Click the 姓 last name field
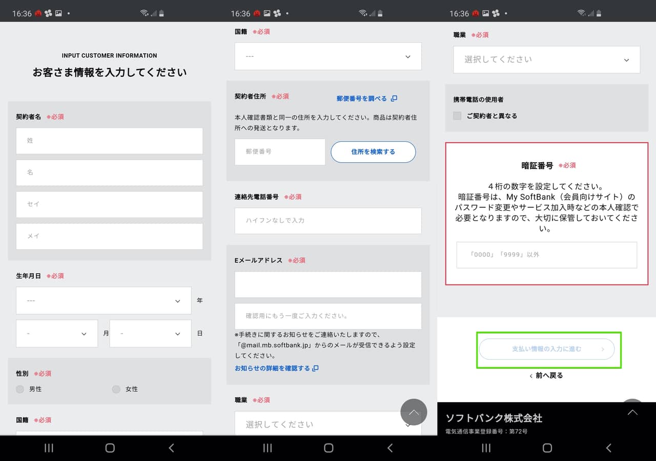Screen dimensions: 656x461 pos(109,141)
